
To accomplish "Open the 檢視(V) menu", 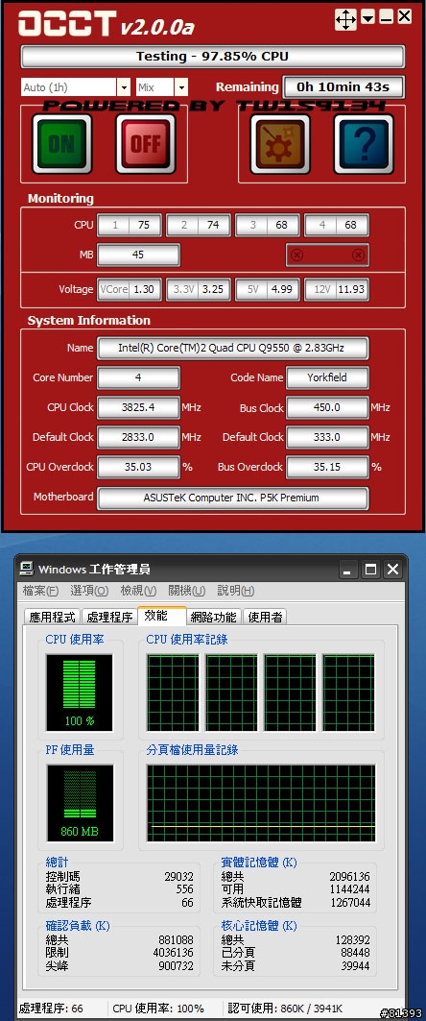I will pyautogui.click(x=138, y=591).
